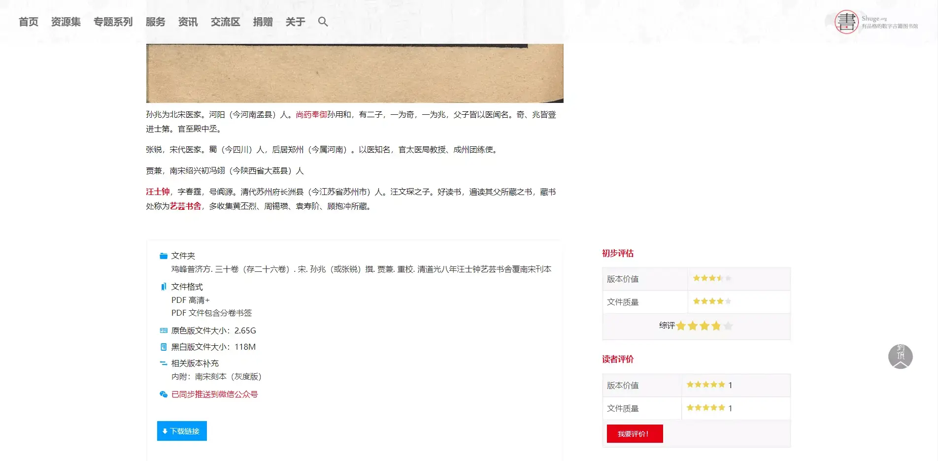
Task: Open the 捐赠 page from the menu
Action: click(x=264, y=22)
